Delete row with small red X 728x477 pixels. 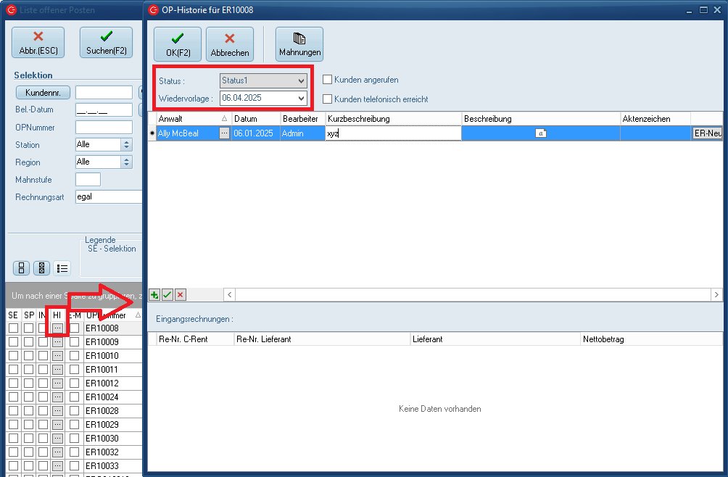180,294
